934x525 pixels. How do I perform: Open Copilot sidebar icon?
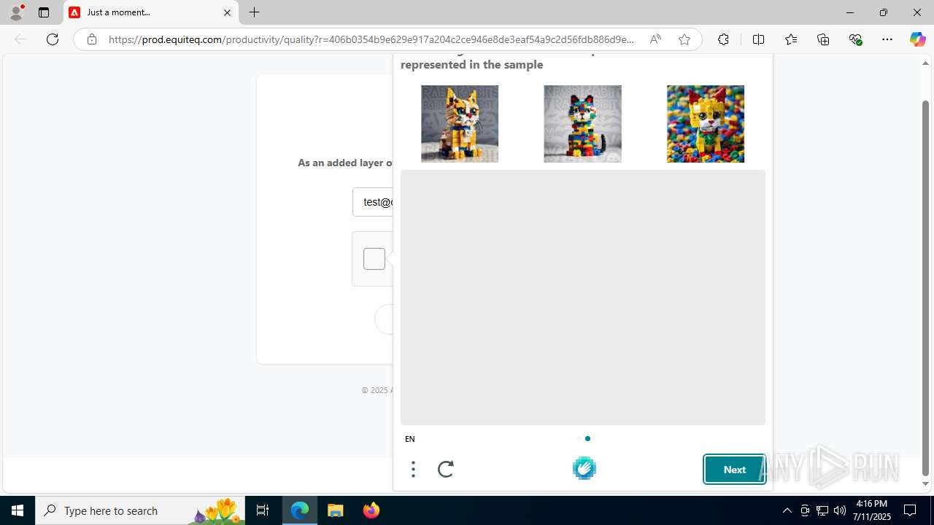pos(917,39)
